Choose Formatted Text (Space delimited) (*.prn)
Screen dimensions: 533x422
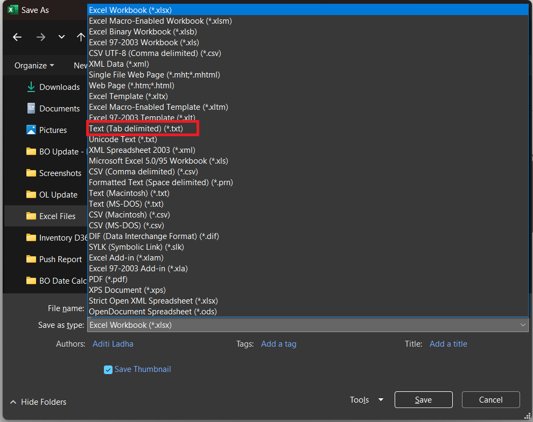(x=307, y=182)
